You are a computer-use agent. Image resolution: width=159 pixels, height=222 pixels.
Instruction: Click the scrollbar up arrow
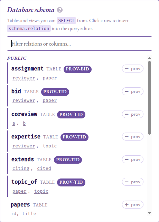149,58
